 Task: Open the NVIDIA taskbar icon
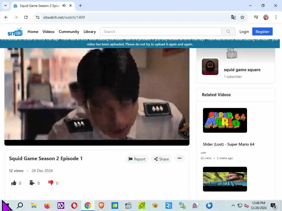pyautogui.click(x=115, y=206)
